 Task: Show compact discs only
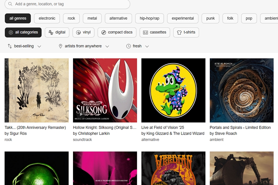117,32
